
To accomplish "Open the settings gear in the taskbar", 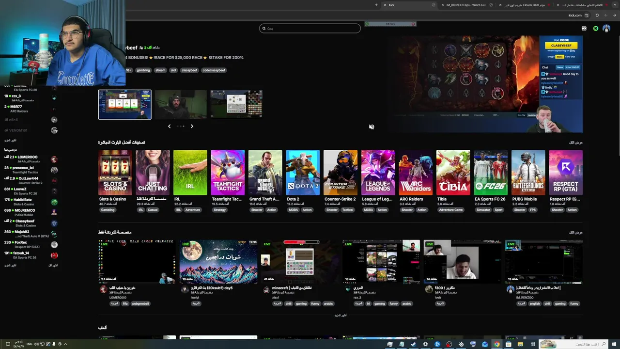I will coord(425,344).
